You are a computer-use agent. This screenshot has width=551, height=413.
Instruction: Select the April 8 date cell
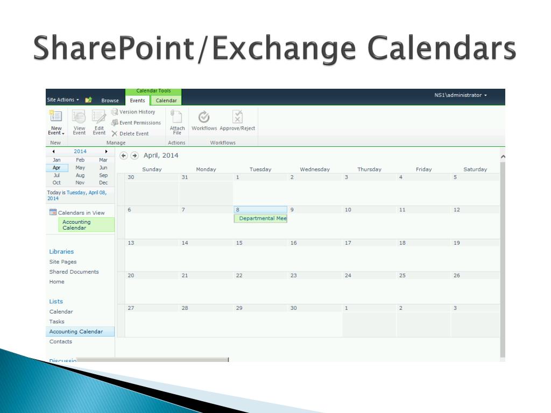click(260, 210)
